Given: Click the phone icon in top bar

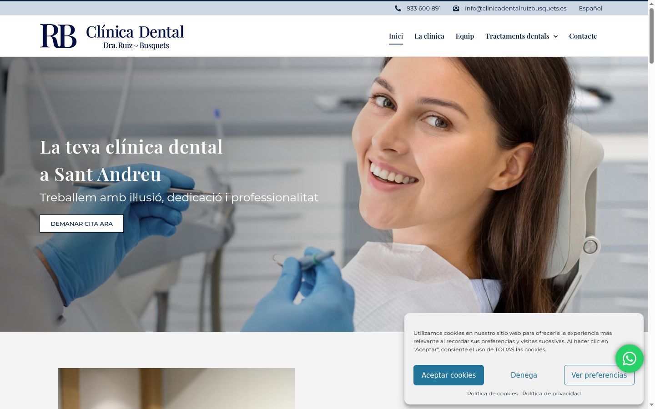Looking at the screenshot, I should tap(398, 8).
